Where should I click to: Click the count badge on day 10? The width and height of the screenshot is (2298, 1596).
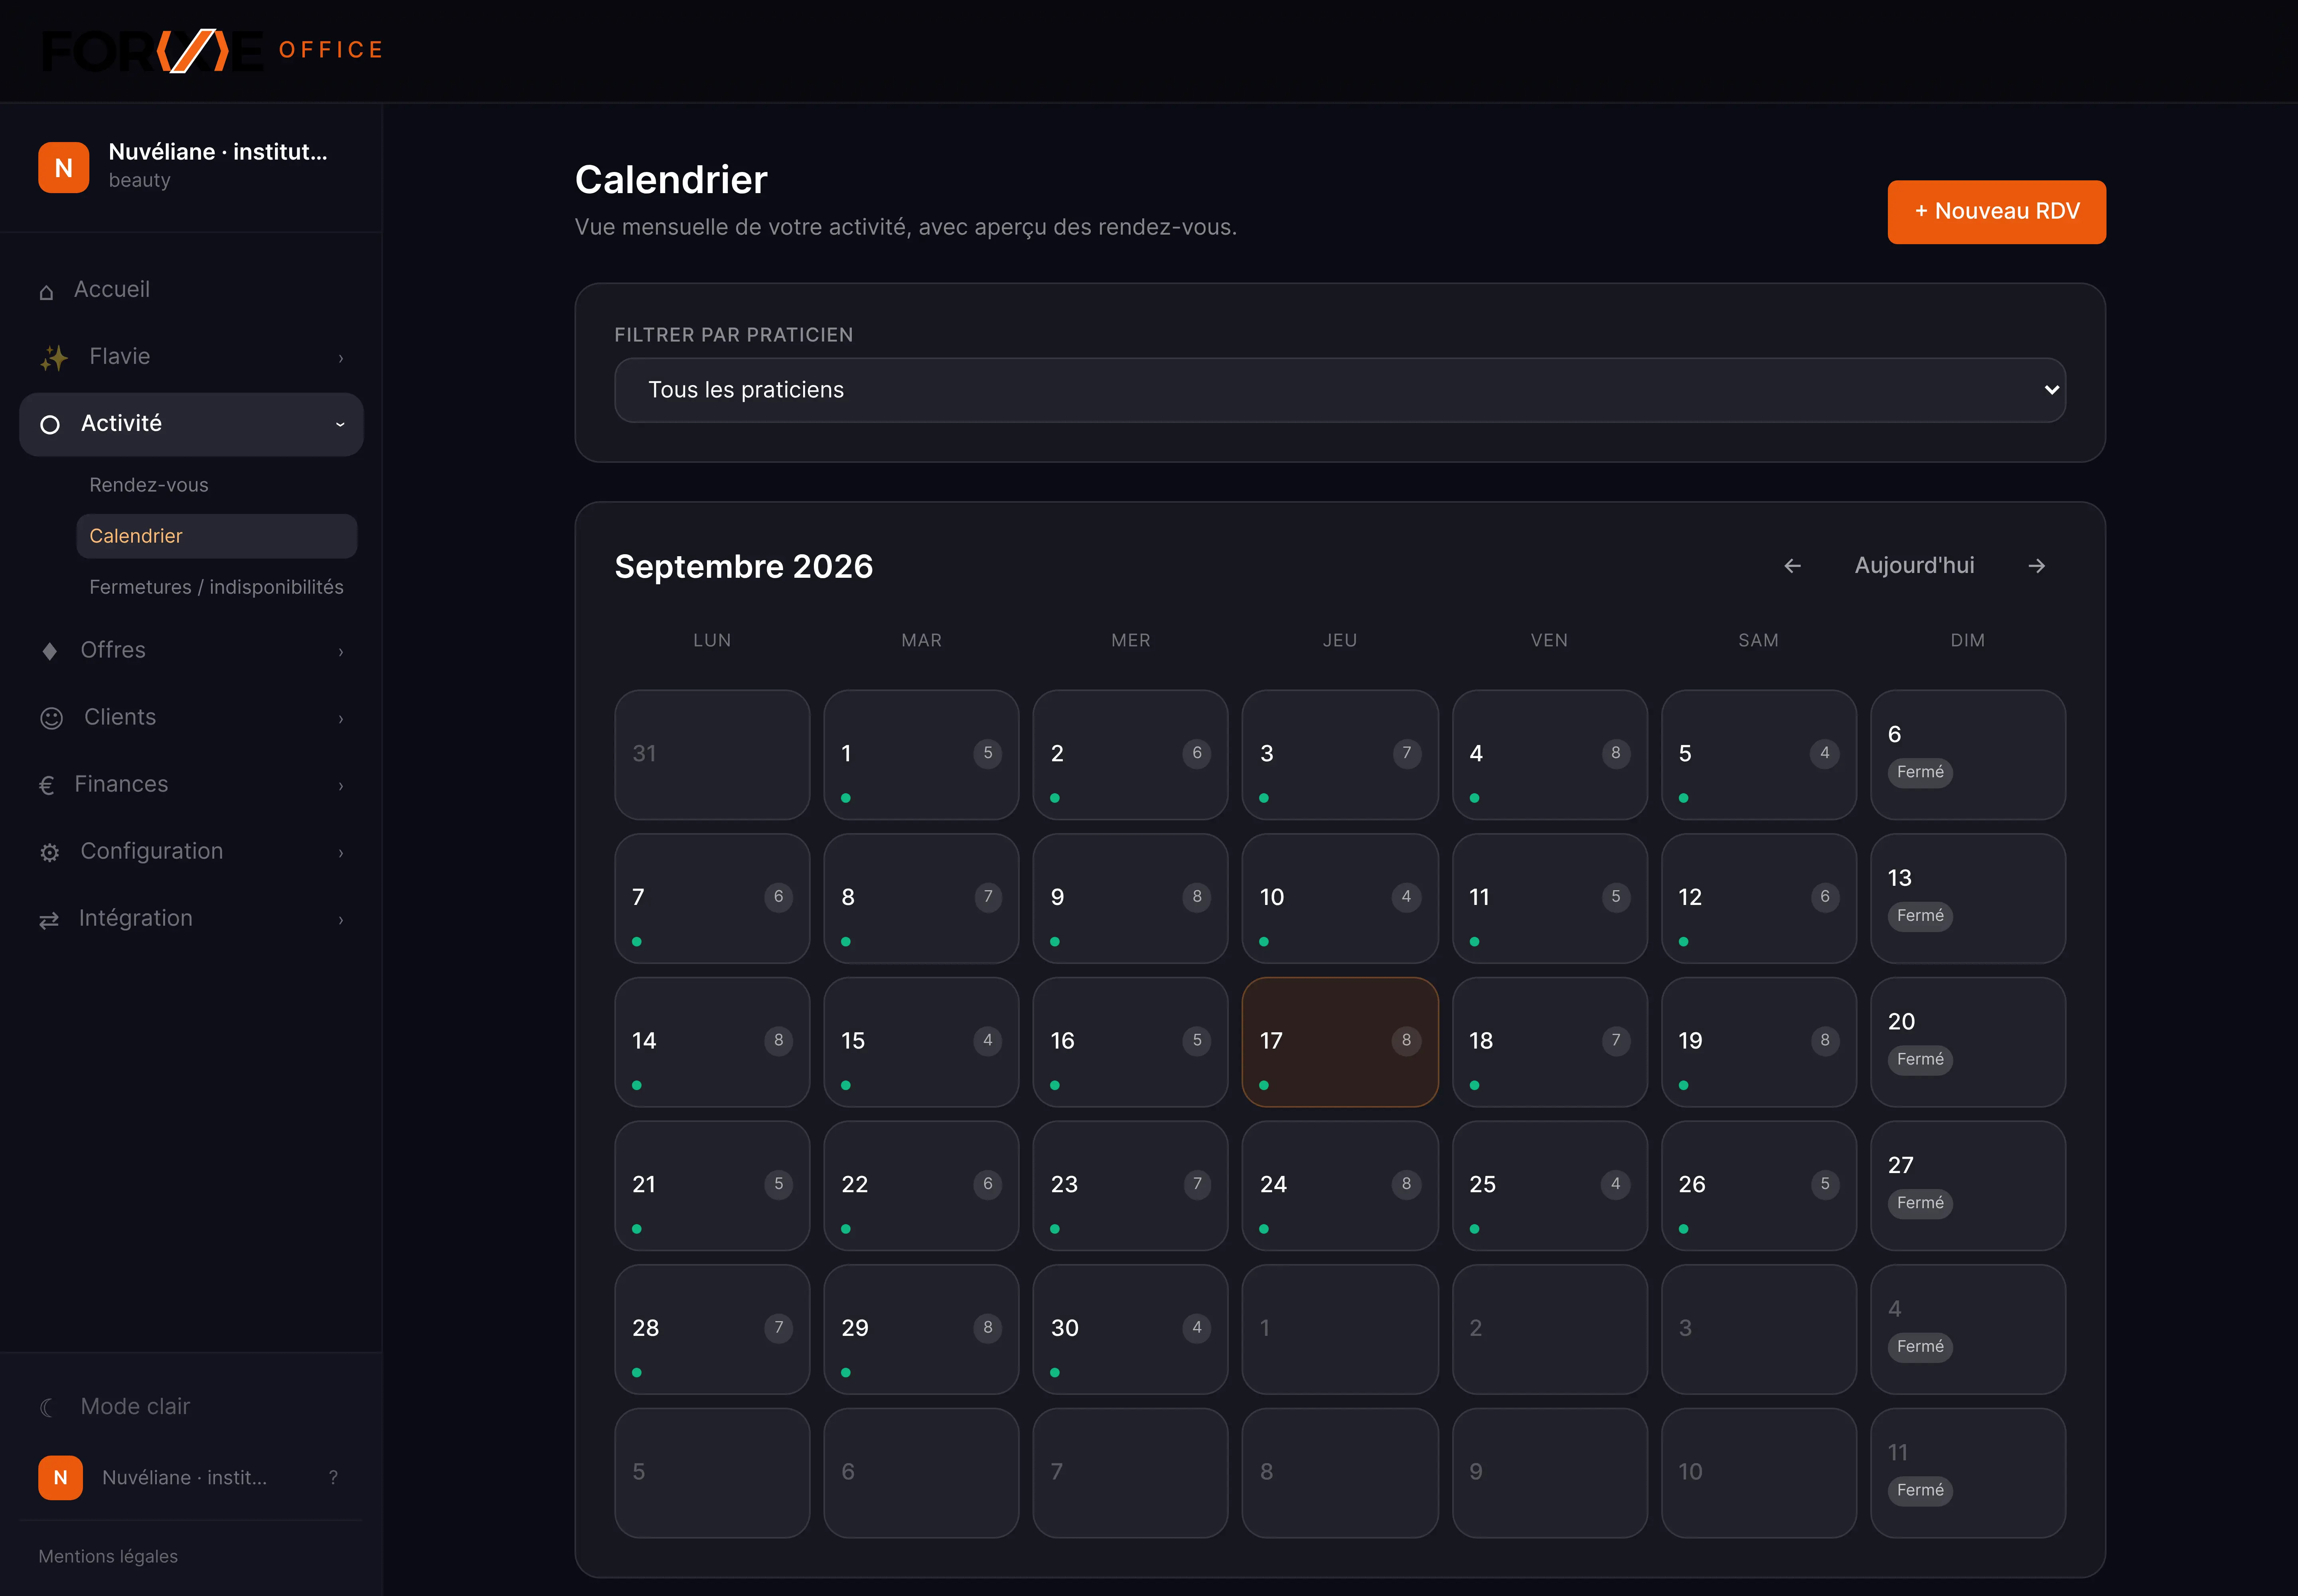1405,897
